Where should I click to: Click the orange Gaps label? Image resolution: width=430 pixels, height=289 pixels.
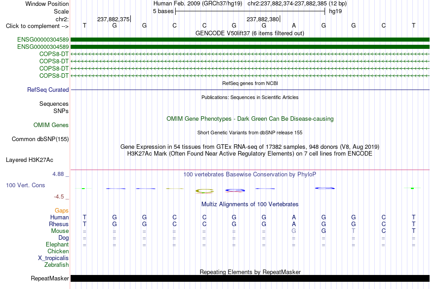click(62, 211)
